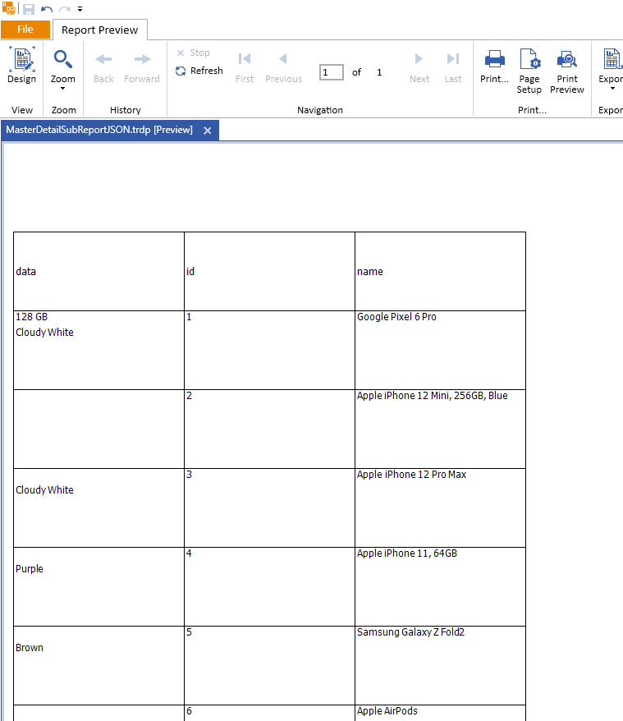Screen dimensions: 623x721
Task: Click 'Samsung Galaxy Z Fold2' cell
Action: tap(441, 665)
